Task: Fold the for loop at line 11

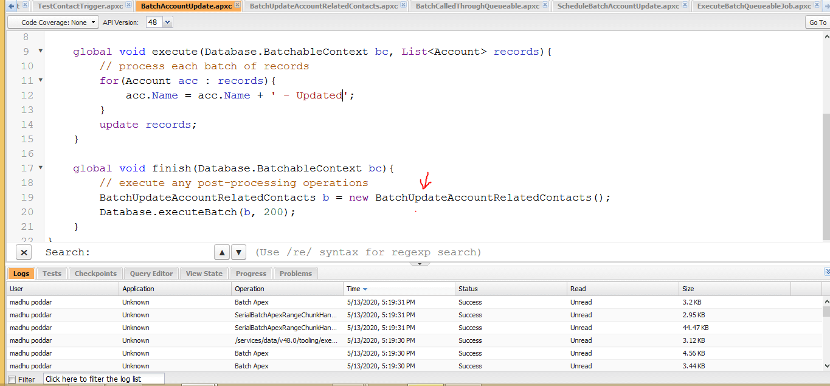Action: (x=41, y=80)
